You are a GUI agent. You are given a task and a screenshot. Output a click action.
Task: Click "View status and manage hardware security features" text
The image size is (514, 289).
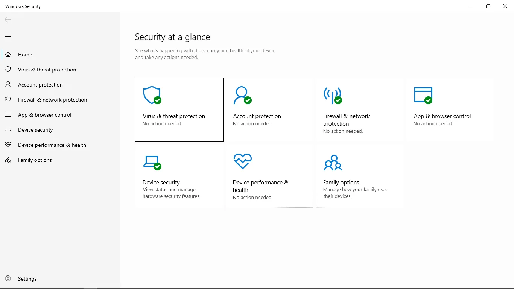tap(171, 193)
